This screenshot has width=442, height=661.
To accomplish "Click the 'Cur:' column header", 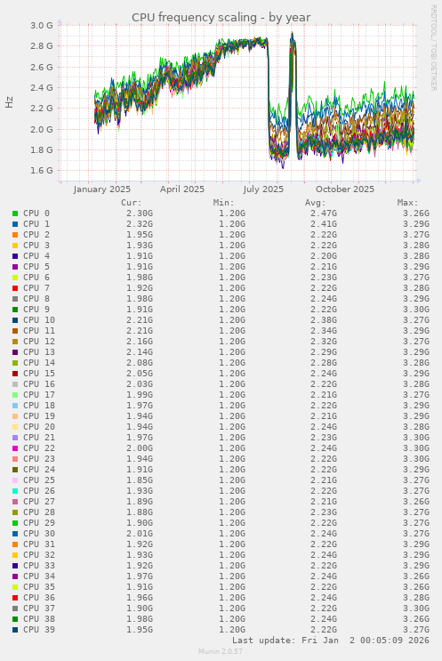I will point(132,203).
